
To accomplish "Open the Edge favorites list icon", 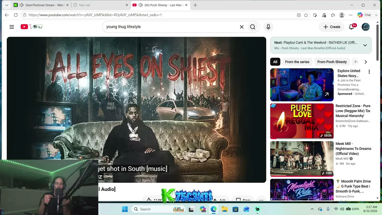I will tap(333, 15).
